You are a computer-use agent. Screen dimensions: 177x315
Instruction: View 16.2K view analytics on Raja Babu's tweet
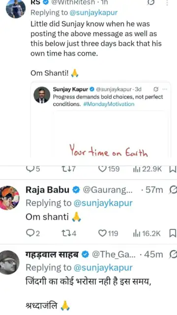[x=147, y=233]
